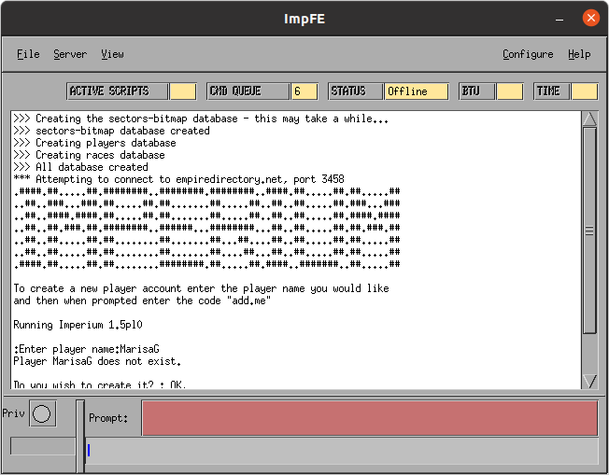Viewport: 609px width, 475px height.
Task: Open the File menu
Action: (28, 54)
